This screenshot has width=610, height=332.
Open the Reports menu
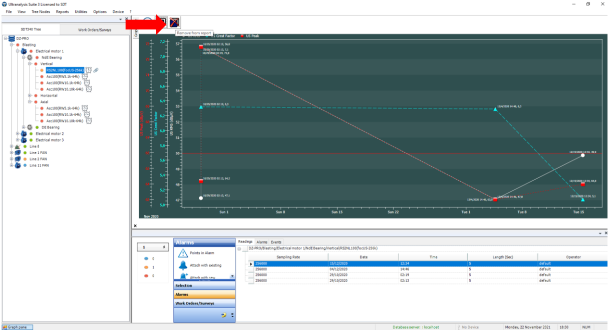click(x=62, y=11)
